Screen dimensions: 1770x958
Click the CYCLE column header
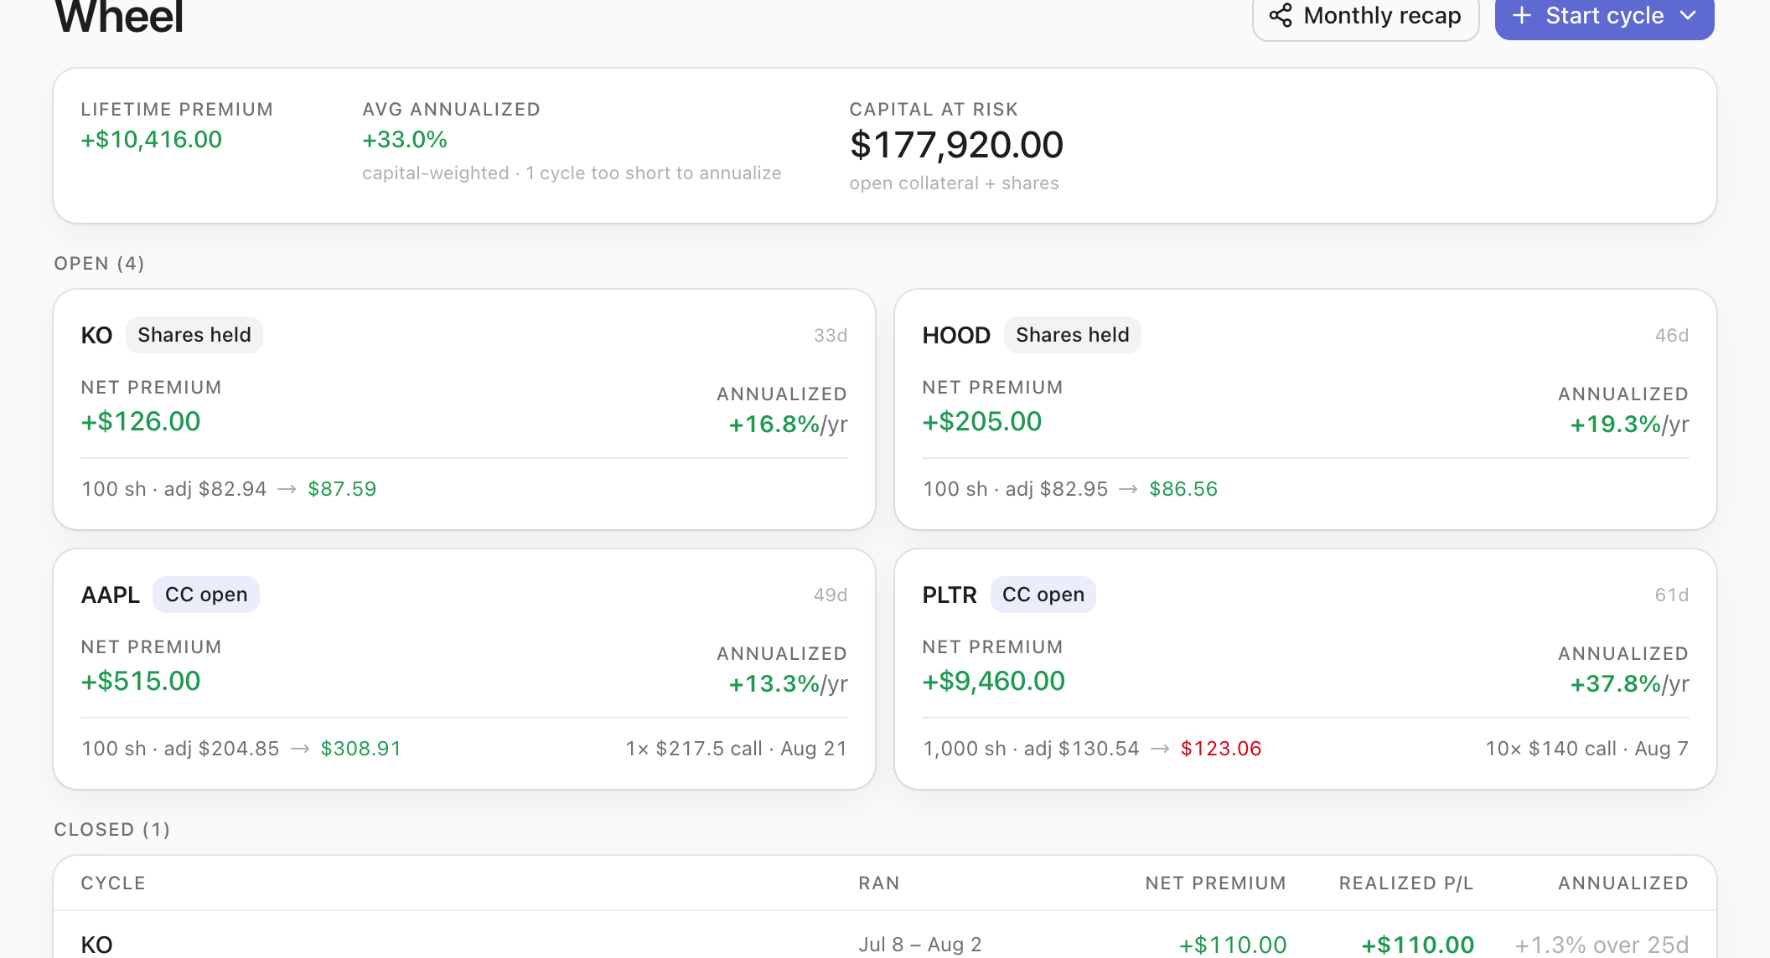pos(113,883)
